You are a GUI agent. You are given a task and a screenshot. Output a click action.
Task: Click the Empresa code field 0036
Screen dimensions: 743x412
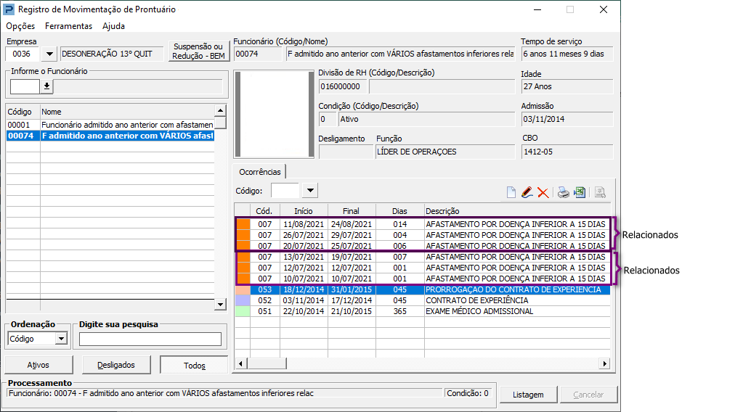23,54
